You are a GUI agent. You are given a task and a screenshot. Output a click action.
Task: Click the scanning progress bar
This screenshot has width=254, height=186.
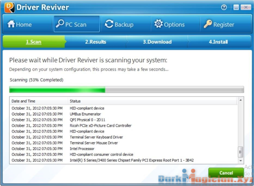(127, 90)
